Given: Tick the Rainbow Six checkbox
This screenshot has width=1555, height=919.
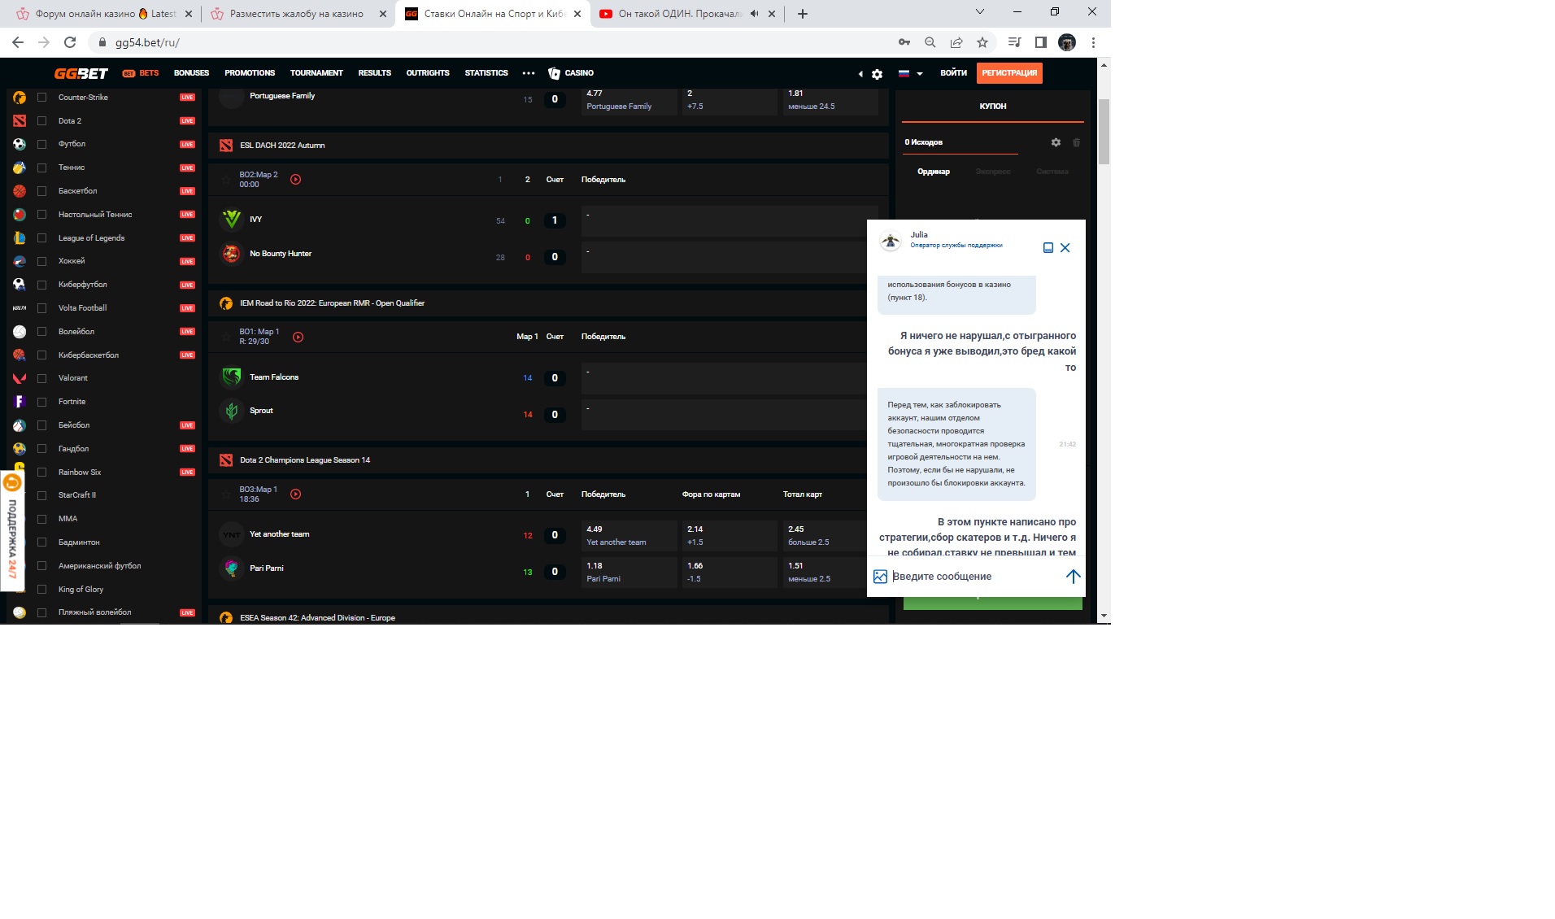Looking at the screenshot, I should [x=41, y=473].
